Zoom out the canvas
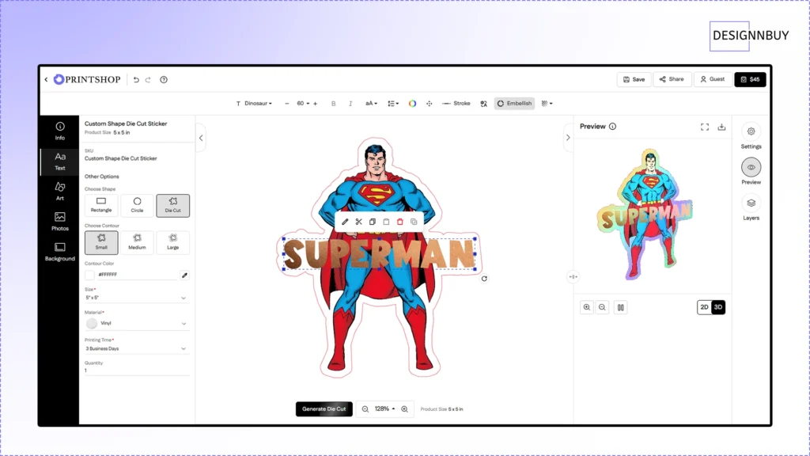 365,409
